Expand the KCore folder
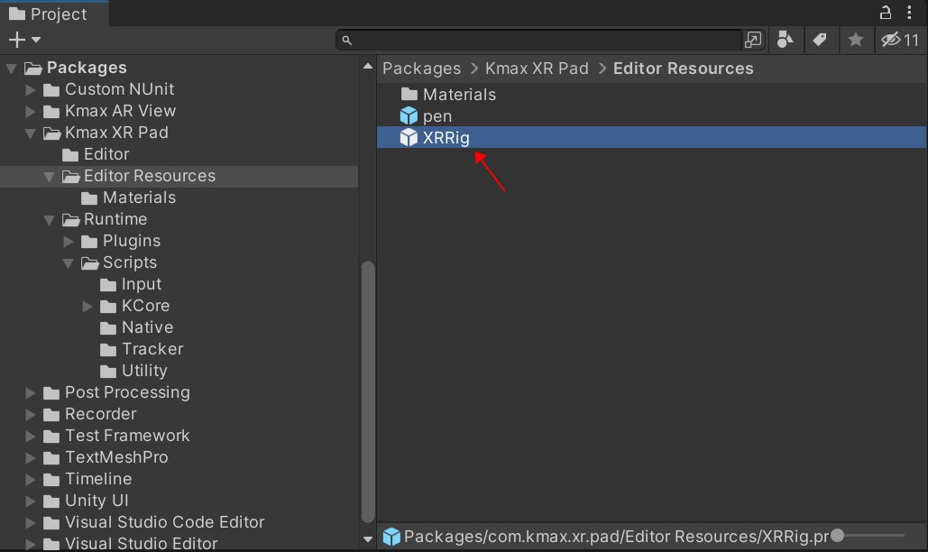 click(x=87, y=307)
